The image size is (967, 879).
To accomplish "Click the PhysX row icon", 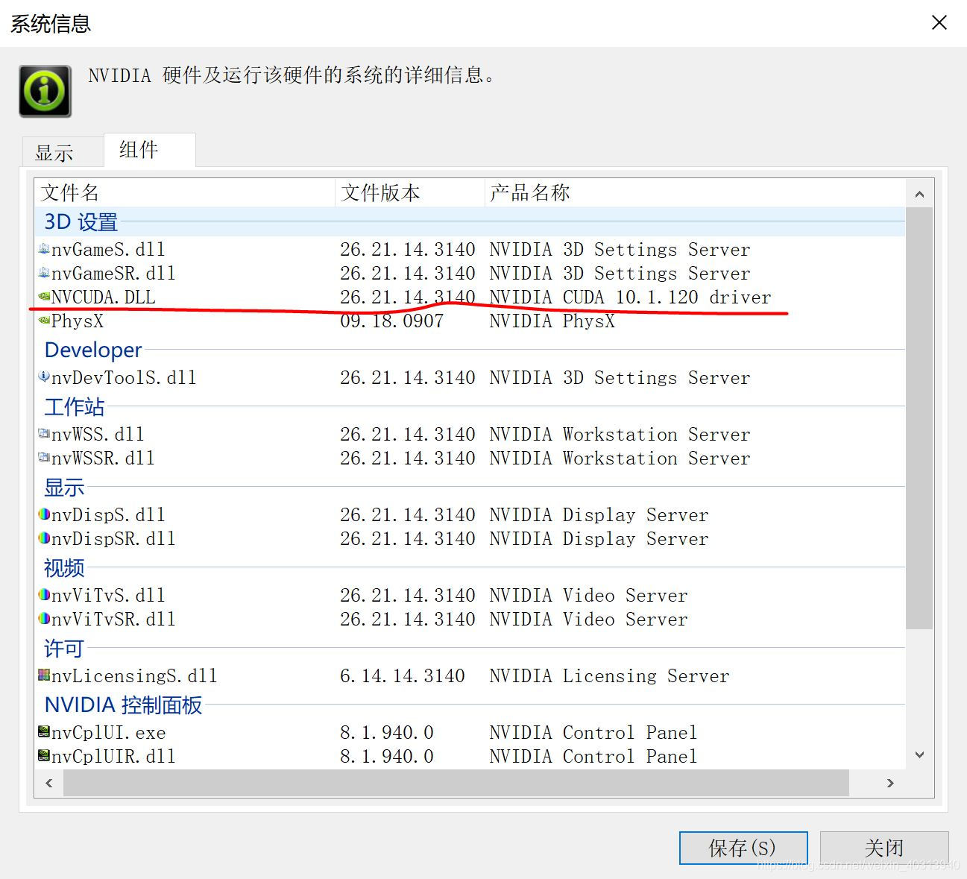I will [44, 320].
